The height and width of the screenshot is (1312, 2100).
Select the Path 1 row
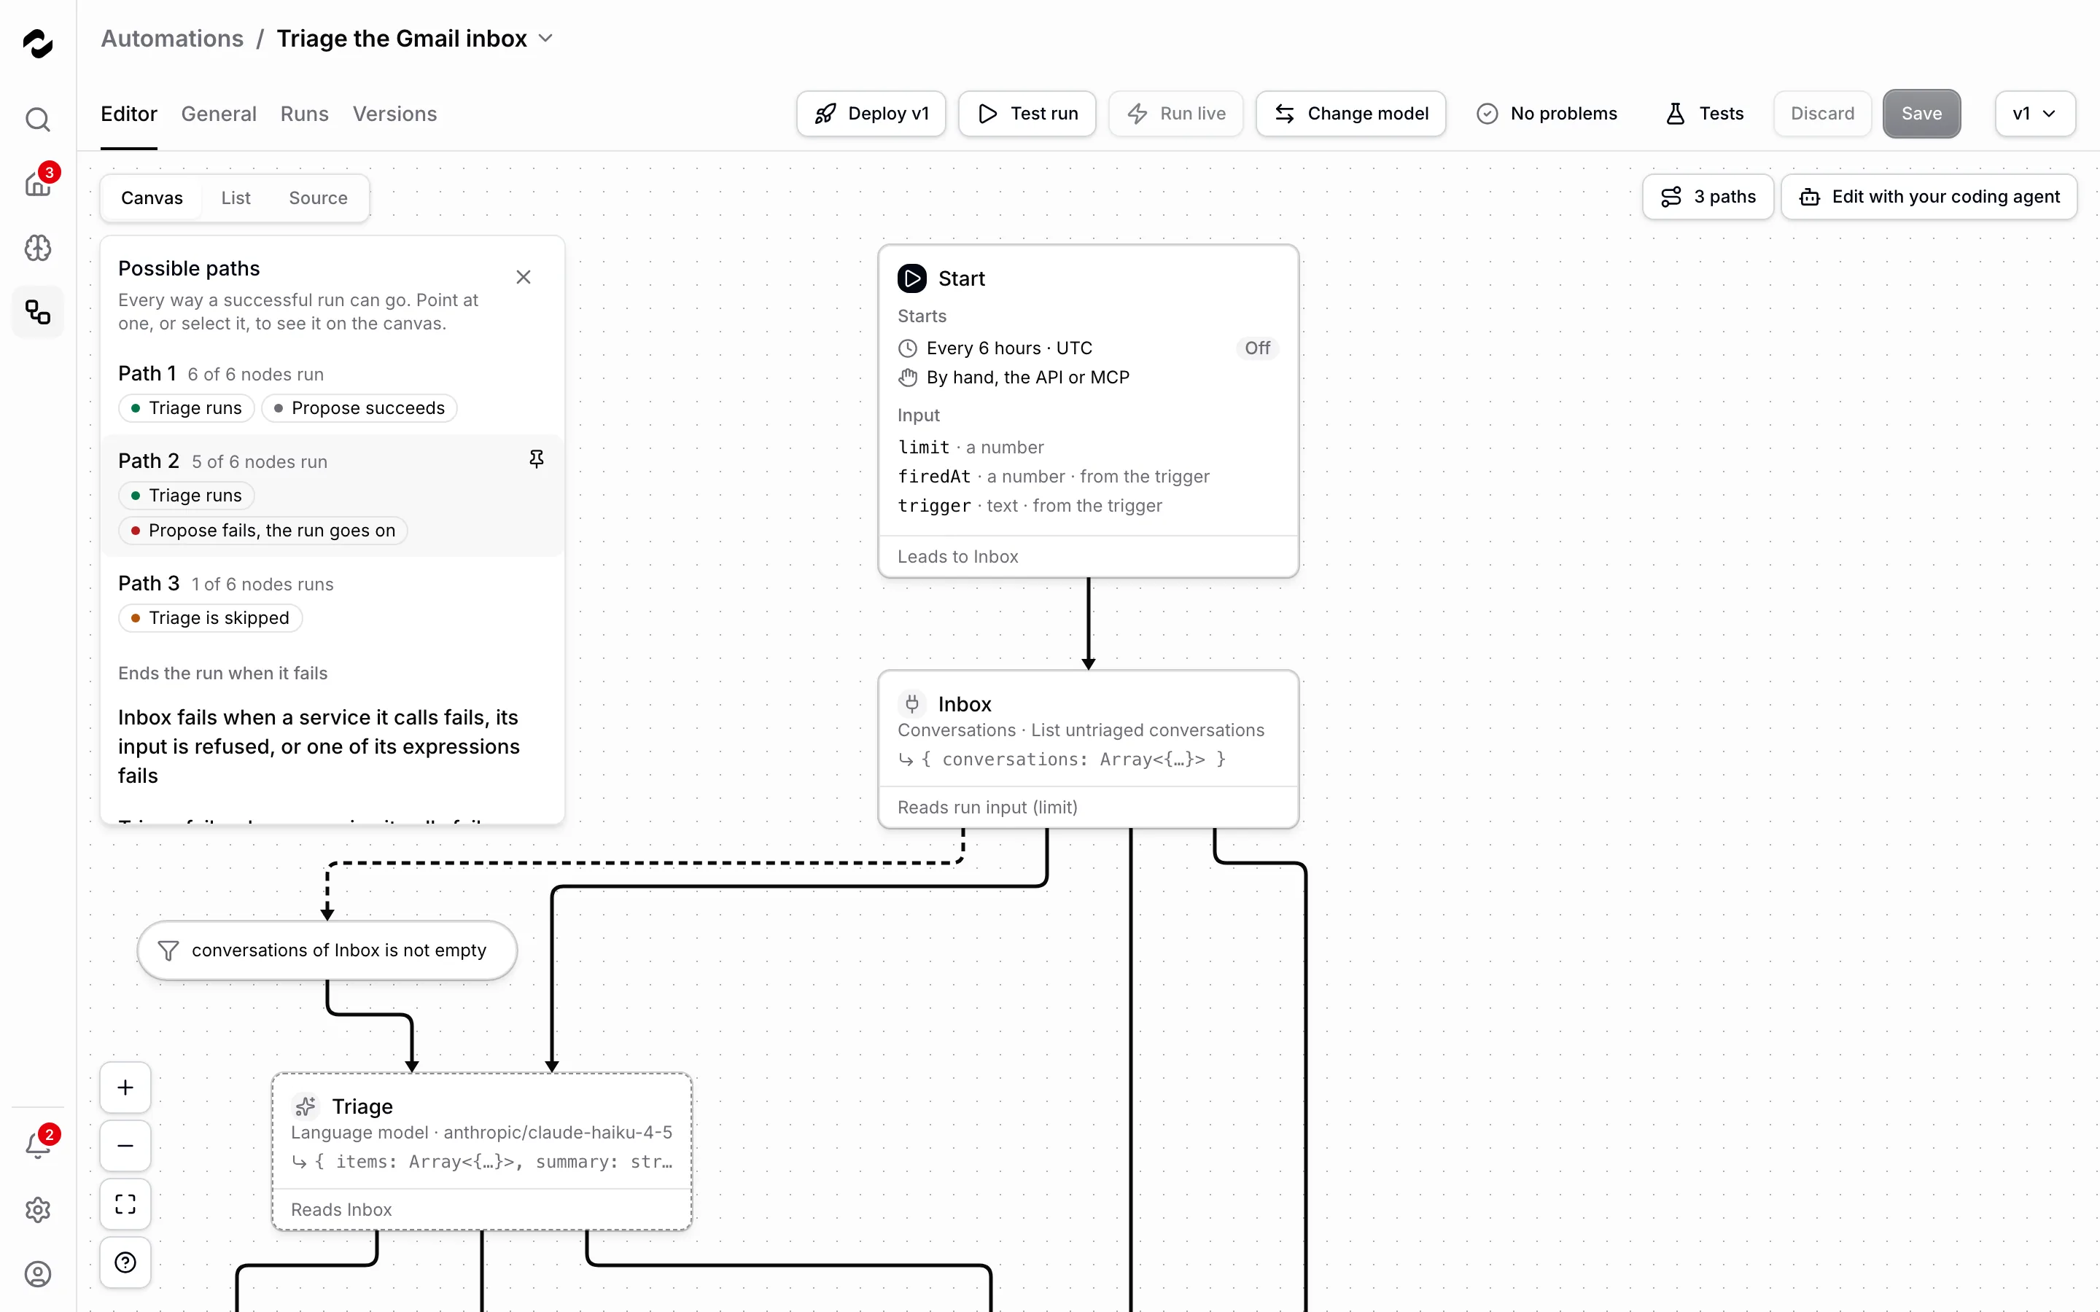click(332, 391)
